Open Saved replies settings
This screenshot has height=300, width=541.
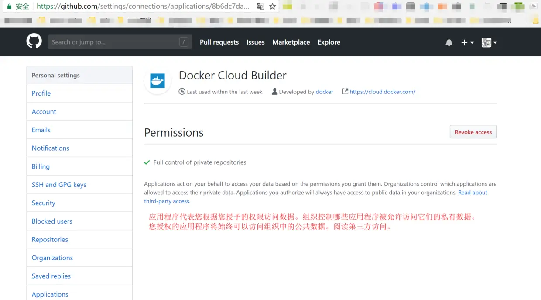79,276
